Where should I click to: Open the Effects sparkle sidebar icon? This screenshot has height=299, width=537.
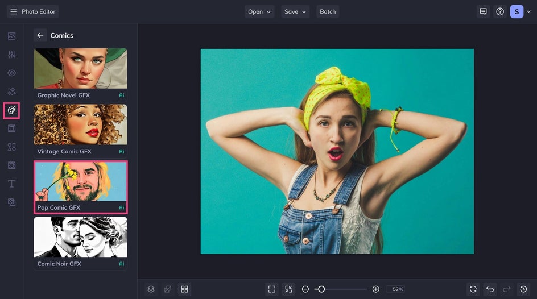pos(11,92)
